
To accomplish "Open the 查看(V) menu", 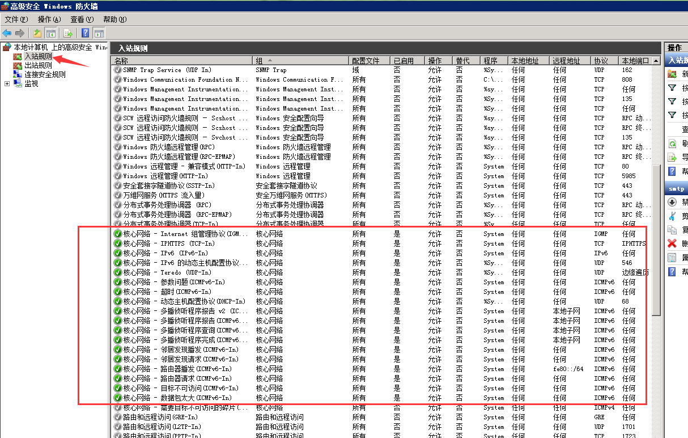I will [x=82, y=19].
